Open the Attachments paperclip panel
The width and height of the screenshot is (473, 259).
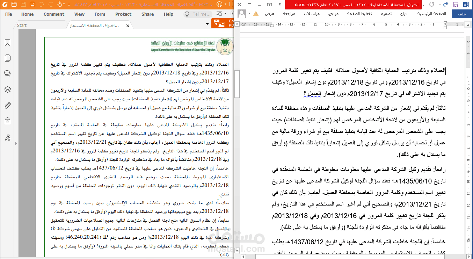tap(7, 105)
